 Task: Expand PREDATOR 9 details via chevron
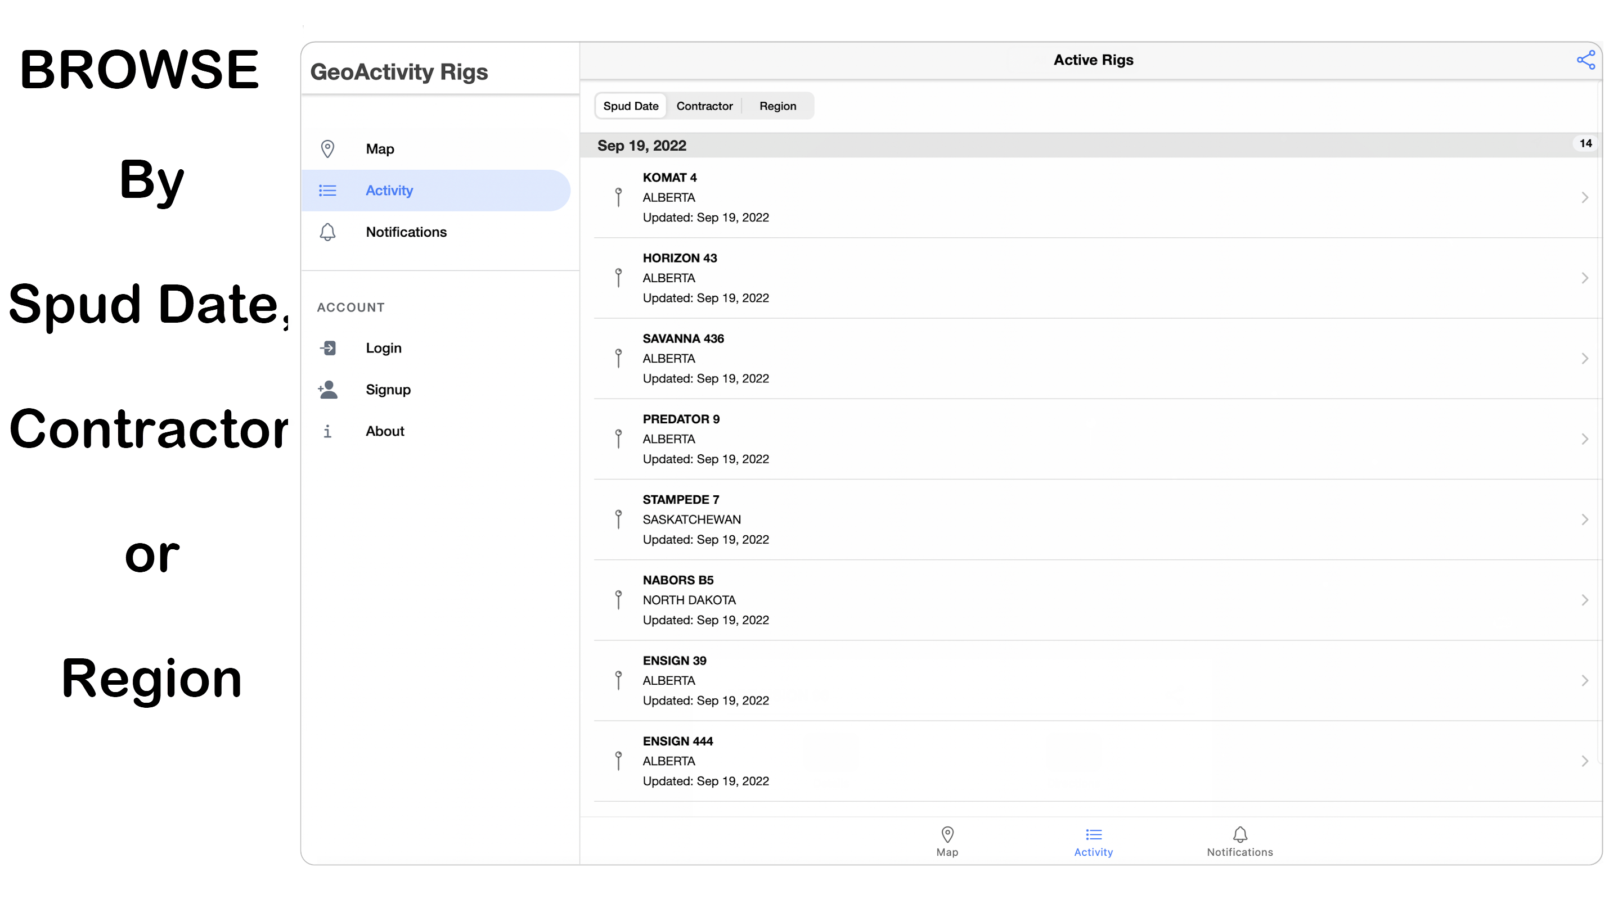(x=1585, y=439)
